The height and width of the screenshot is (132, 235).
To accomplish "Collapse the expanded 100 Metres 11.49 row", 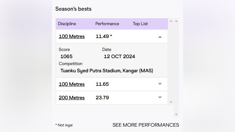I will (160, 37).
